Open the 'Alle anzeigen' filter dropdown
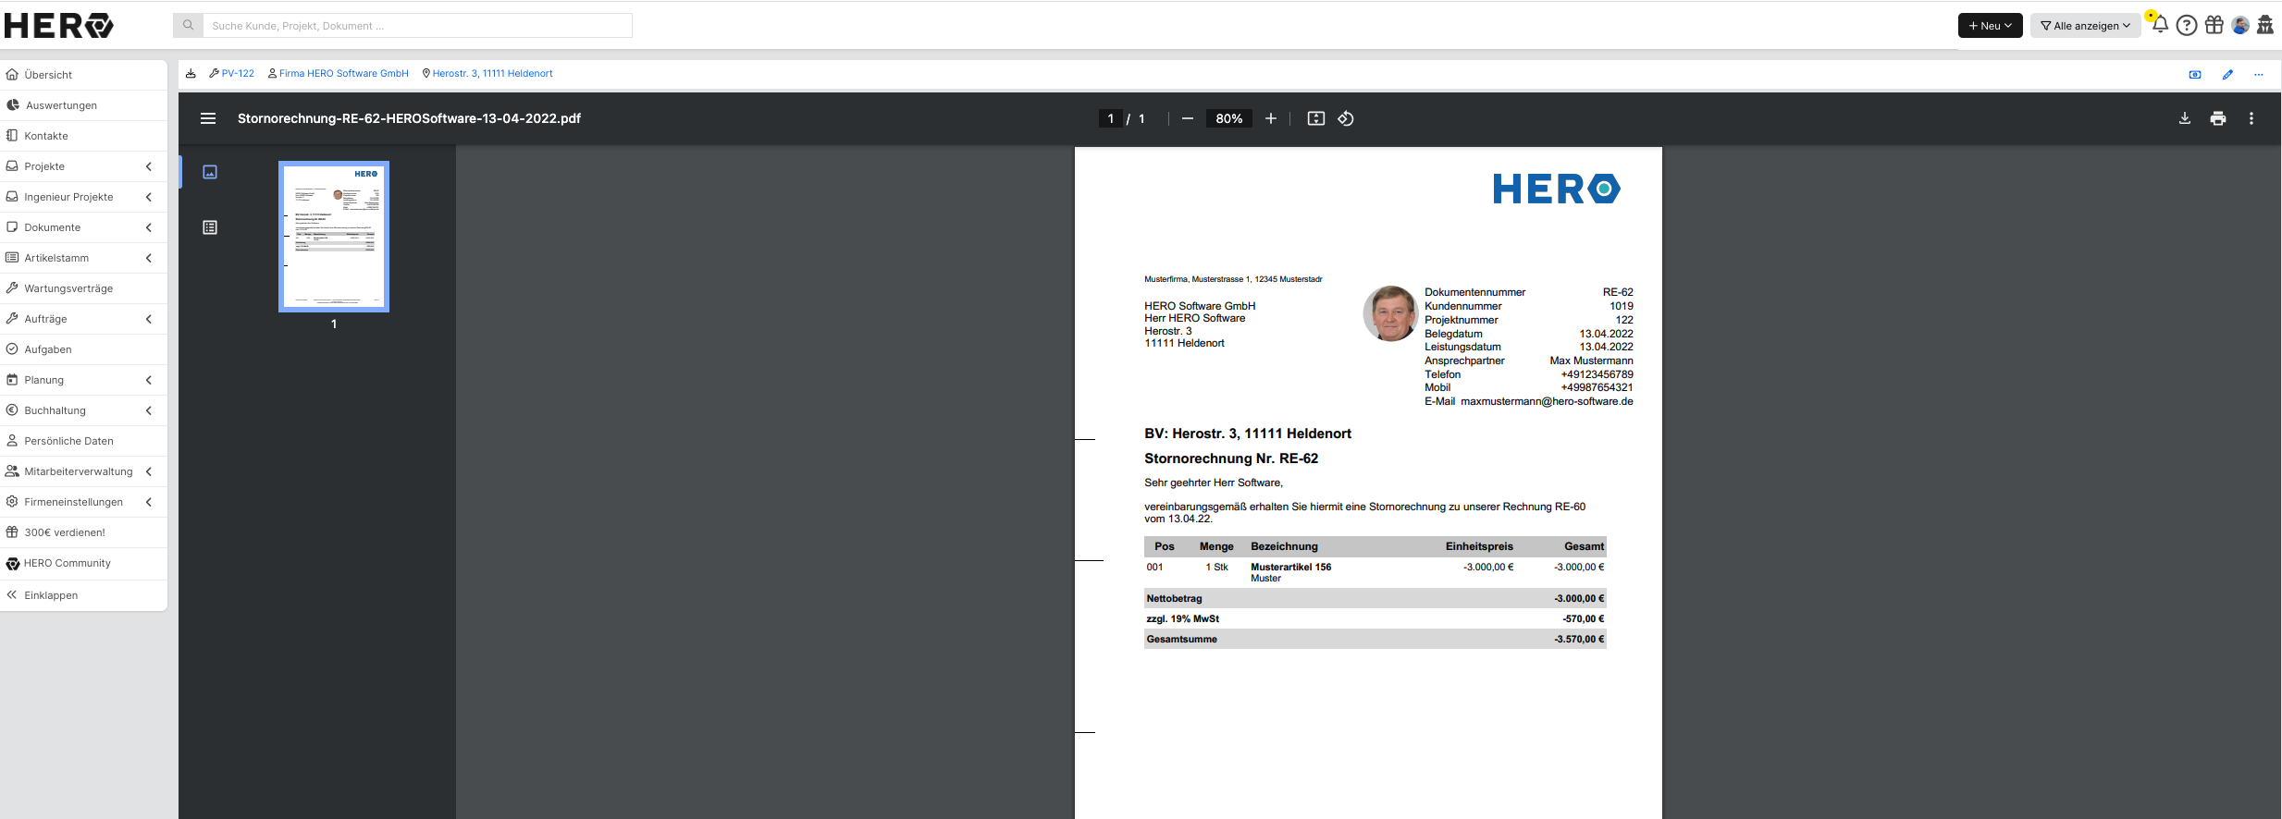The width and height of the screenshot is (2282, 819). (x=2085, y=26)
